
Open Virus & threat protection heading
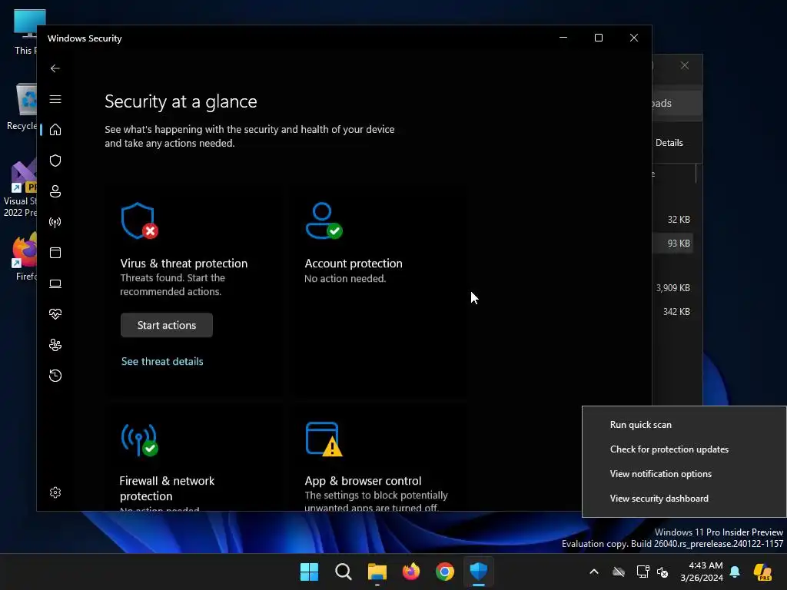(x=184, y=264)
